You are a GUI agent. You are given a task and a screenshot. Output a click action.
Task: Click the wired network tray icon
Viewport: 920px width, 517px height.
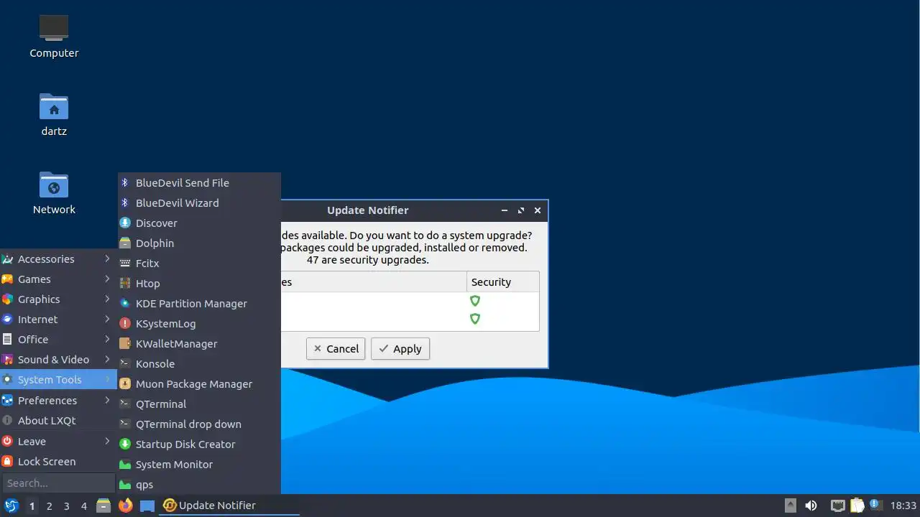(x=837, y=506)
